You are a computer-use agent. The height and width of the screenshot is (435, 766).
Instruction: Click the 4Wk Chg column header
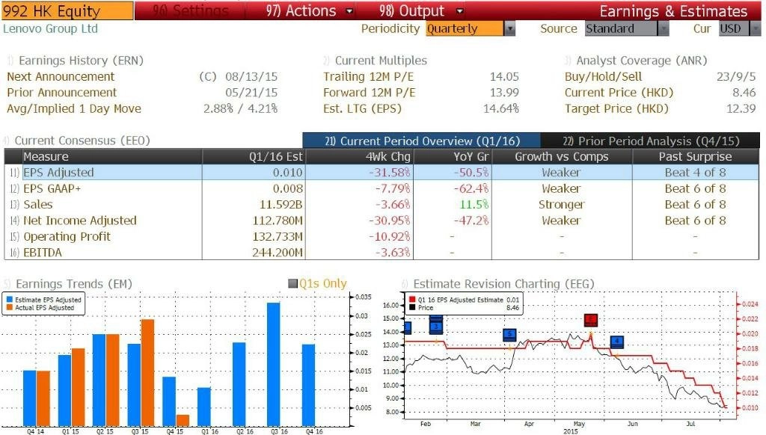tap(359, 157)
